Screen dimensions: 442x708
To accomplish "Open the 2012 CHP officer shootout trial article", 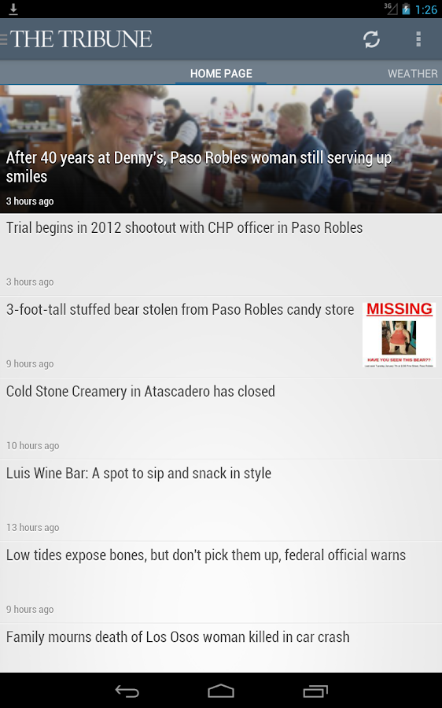I will (221, 255).
